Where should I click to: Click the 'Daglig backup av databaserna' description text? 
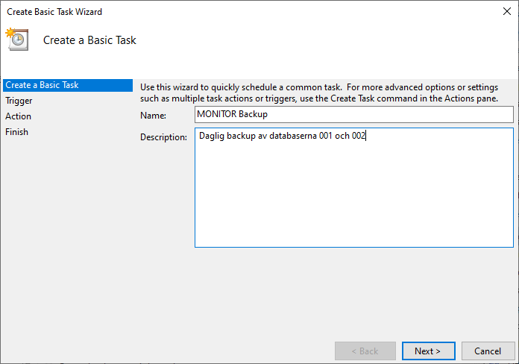click(x=257, y=136)
